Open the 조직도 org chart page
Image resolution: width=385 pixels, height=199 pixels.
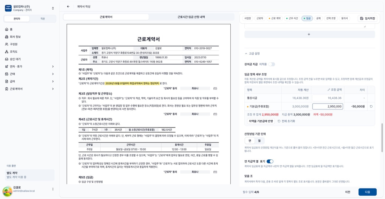pos(30,51)
